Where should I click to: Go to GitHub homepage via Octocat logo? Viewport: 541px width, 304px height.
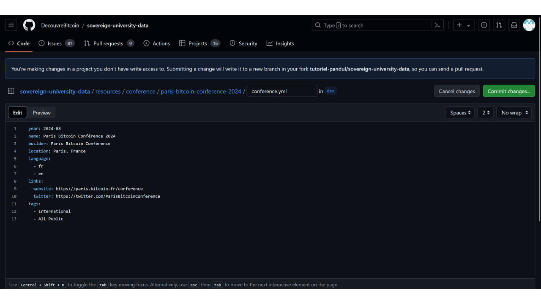(x=29, y=25)
